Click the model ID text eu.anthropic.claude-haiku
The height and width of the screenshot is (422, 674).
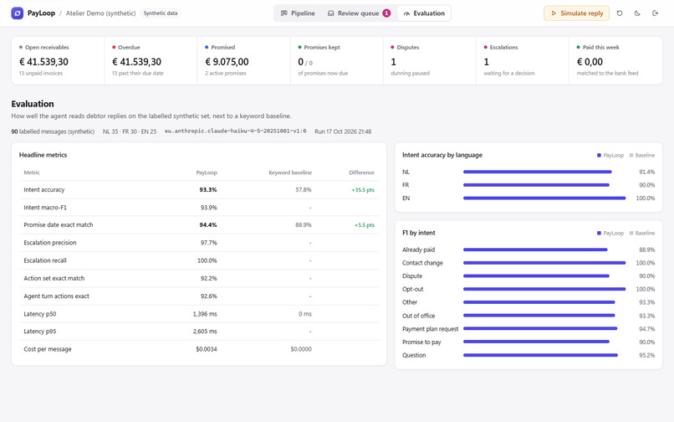(236, 131)
